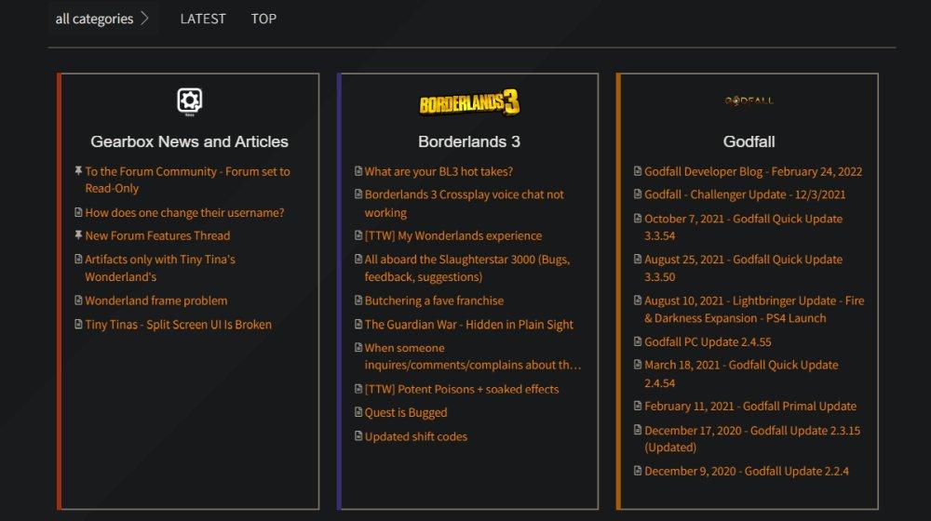
Task: Open 'How does one change their username?' topic
Action: click(x=184, y=212)
